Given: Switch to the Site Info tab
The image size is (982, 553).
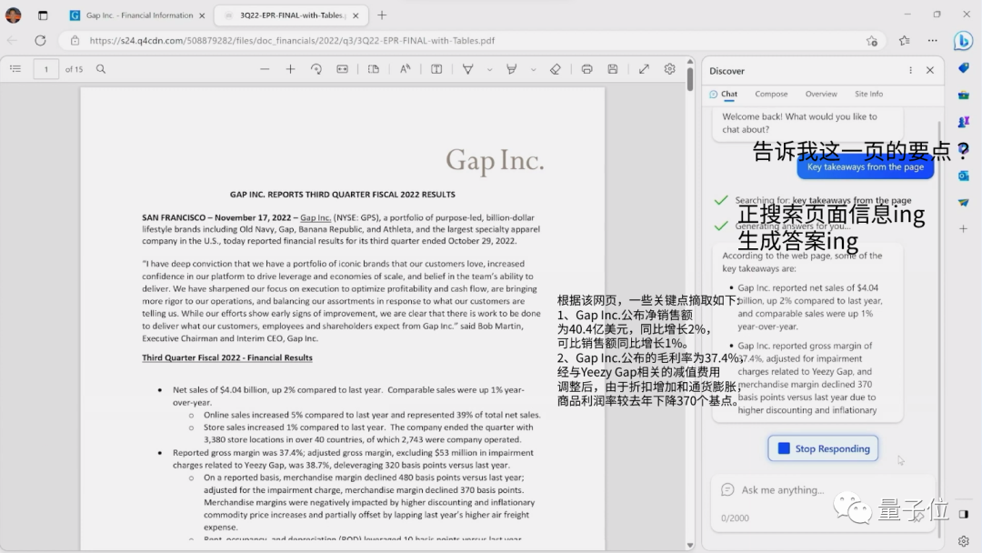Looking at the screenshot, I should (x=868, y=94).
